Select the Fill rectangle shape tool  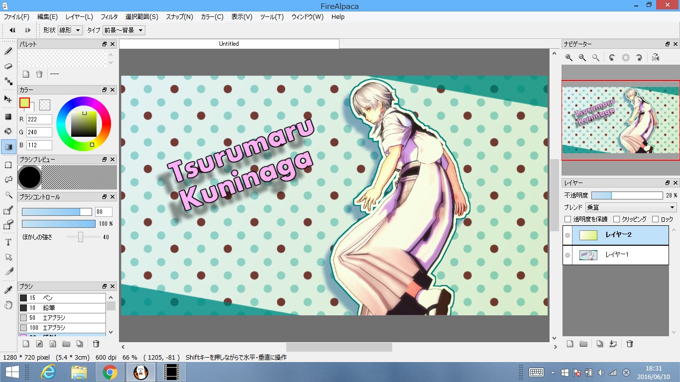8,117
